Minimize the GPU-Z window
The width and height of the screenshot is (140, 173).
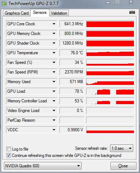pos(108,2)
